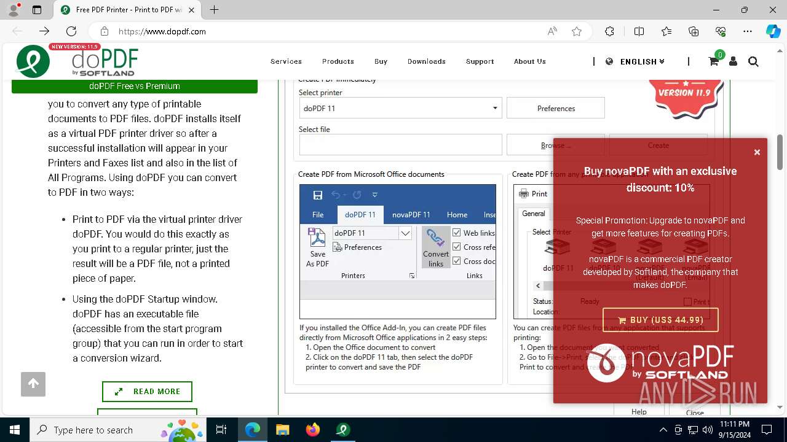787x442 pixels.
Task: Click the doPDF logo in the header
Action: coord(77,61)
